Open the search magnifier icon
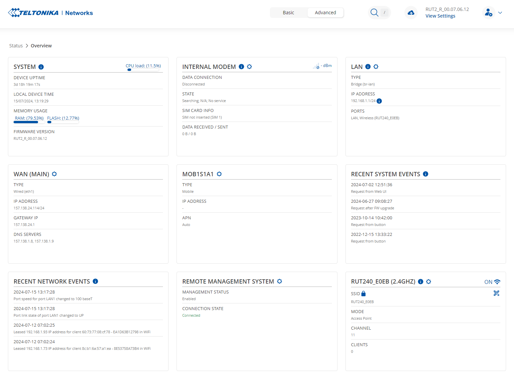Screen dimensions: 514x376 374,13
